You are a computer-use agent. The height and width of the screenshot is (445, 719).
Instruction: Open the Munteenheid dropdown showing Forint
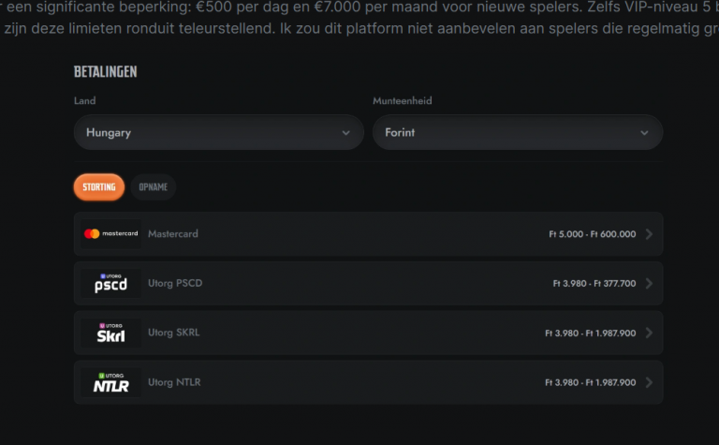pyautogui.click(x=518, y=133)
